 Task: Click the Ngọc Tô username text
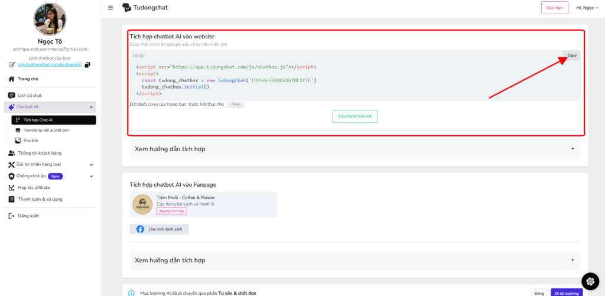click(50, 41)
